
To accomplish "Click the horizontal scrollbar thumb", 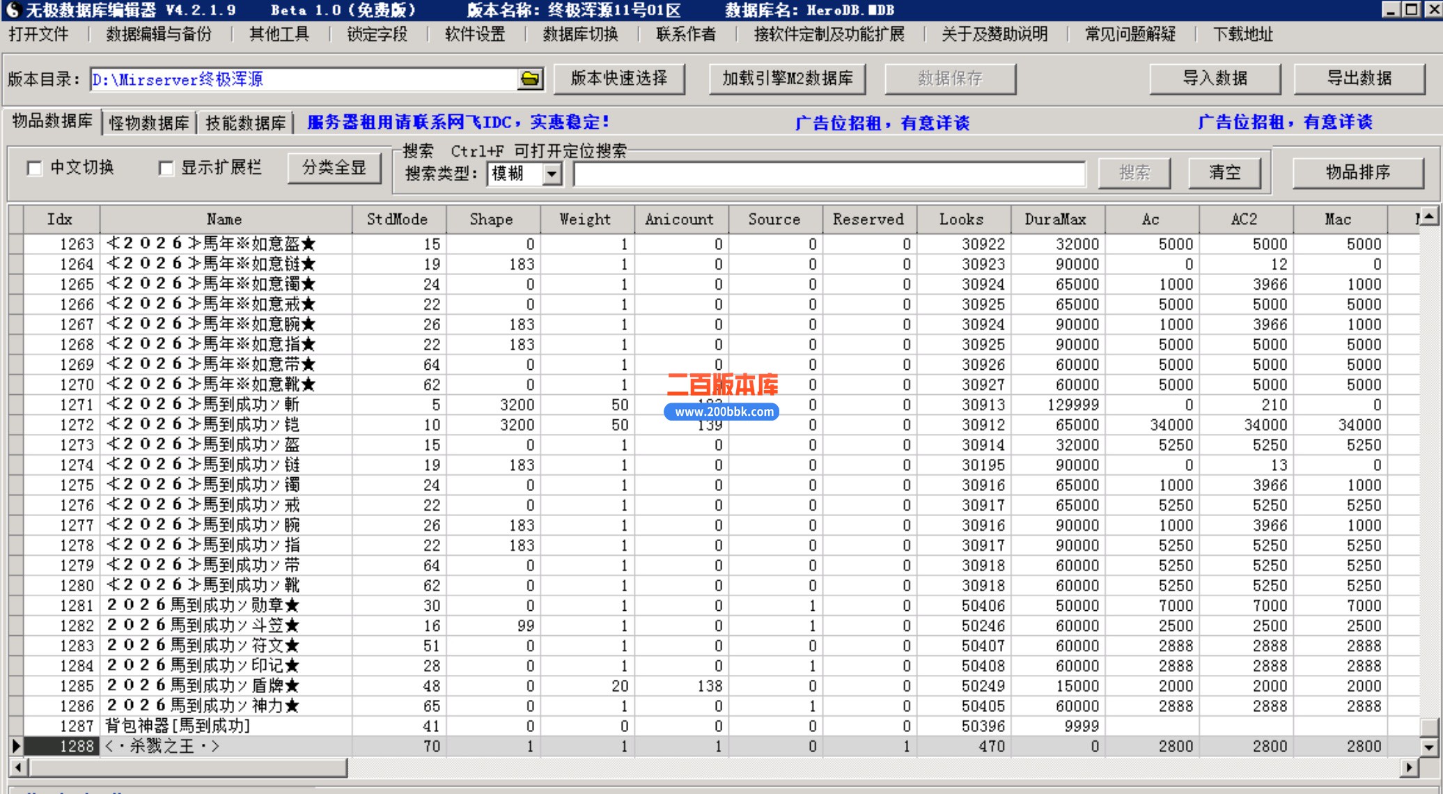I will [x=188, y=767].
